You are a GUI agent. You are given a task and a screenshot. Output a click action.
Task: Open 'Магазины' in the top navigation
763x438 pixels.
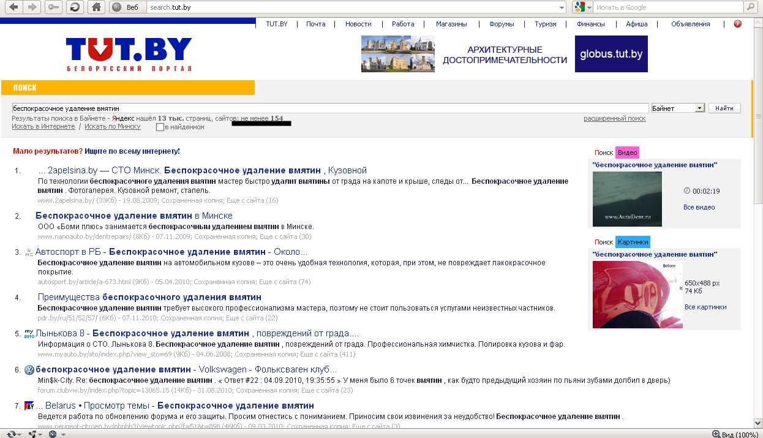(451, 24)
